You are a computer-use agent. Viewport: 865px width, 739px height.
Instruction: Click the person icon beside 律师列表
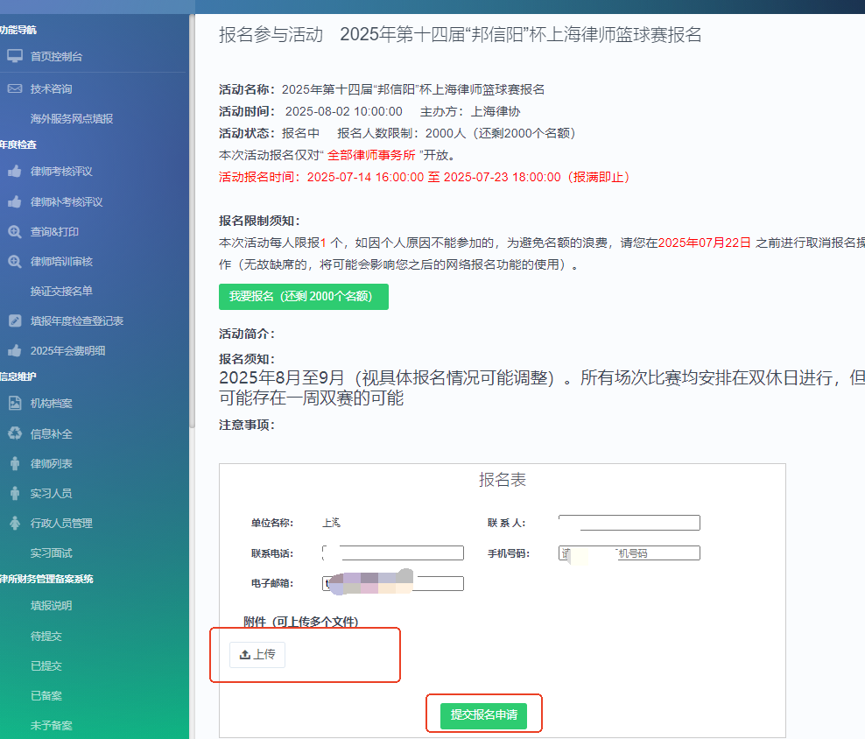tap(15, 463)
